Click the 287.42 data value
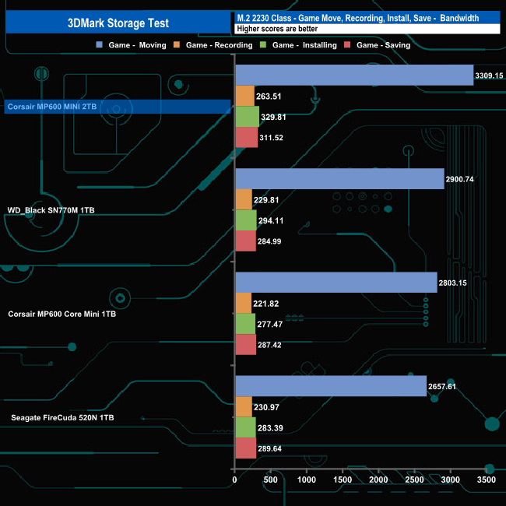506x506 pixels. click(x=269, y=345)
